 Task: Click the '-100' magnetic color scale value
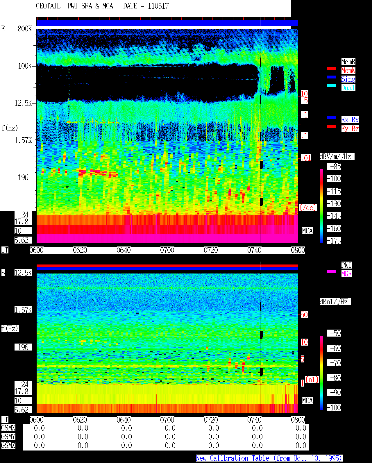[x=334, y=407]
